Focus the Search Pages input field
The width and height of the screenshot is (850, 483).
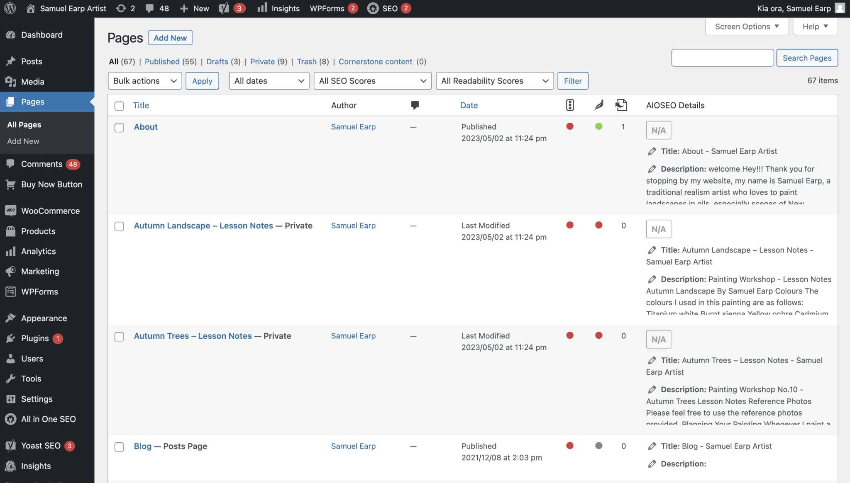(x=722, y=58)
